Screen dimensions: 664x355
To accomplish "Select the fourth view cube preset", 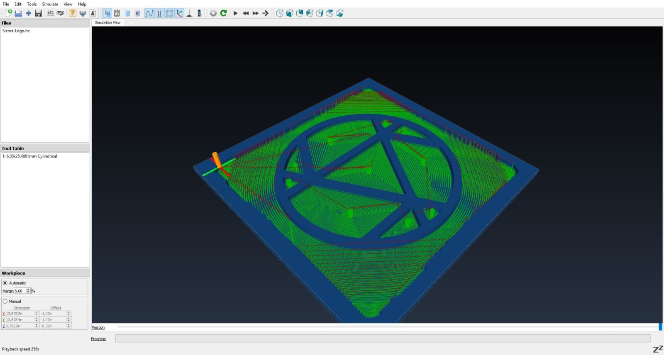I will pos(310,13).
